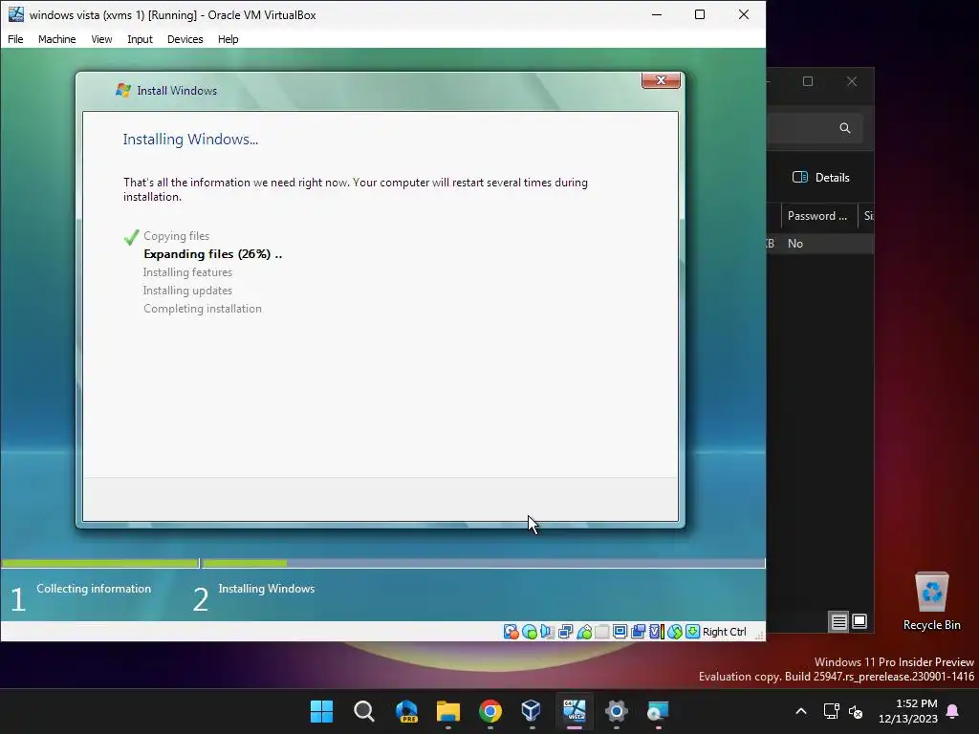Click the Installing Windows progress bar

(484, 563)
